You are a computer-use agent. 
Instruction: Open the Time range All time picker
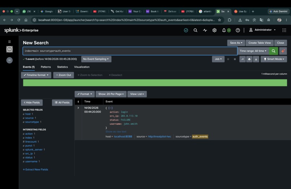(x=253, y=51)
